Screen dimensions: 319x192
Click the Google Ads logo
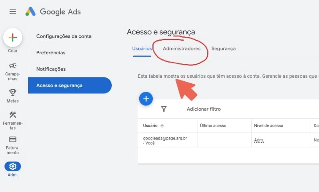[53, 12]
